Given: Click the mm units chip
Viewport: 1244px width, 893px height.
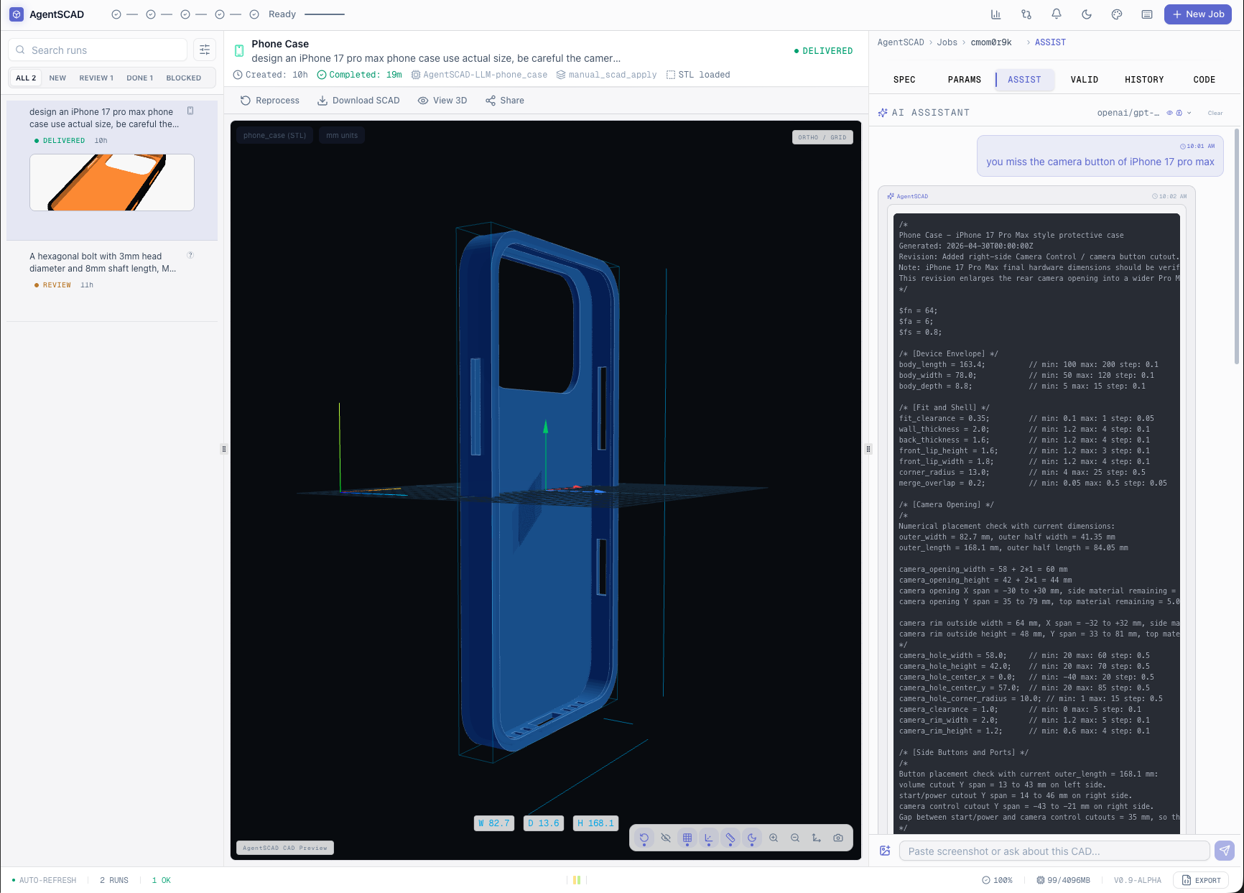Looking at the screenshot, I should (342, 135).
